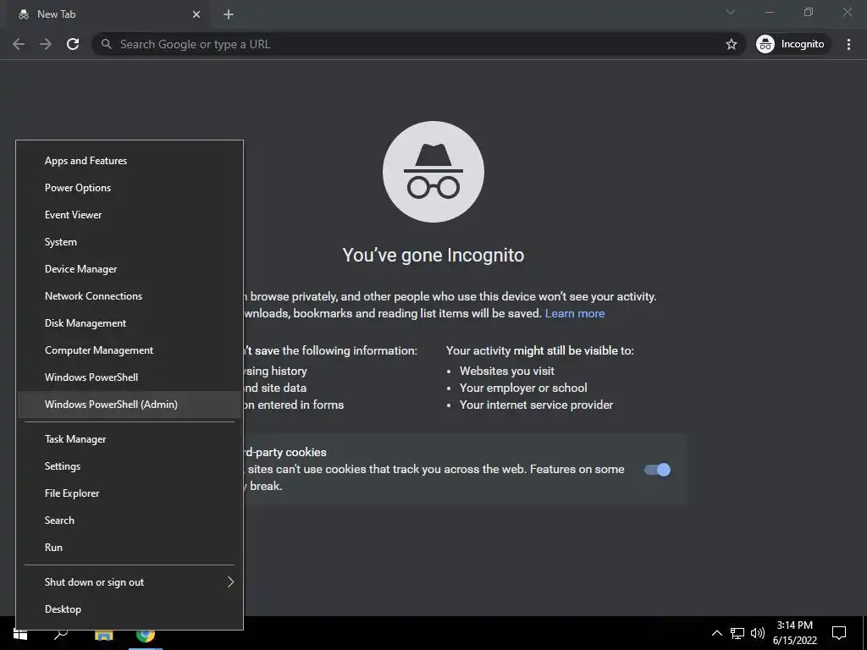Click the Chrome taskbar icon
The width and height of the screenshot is (867, 650).
[146, 635]
